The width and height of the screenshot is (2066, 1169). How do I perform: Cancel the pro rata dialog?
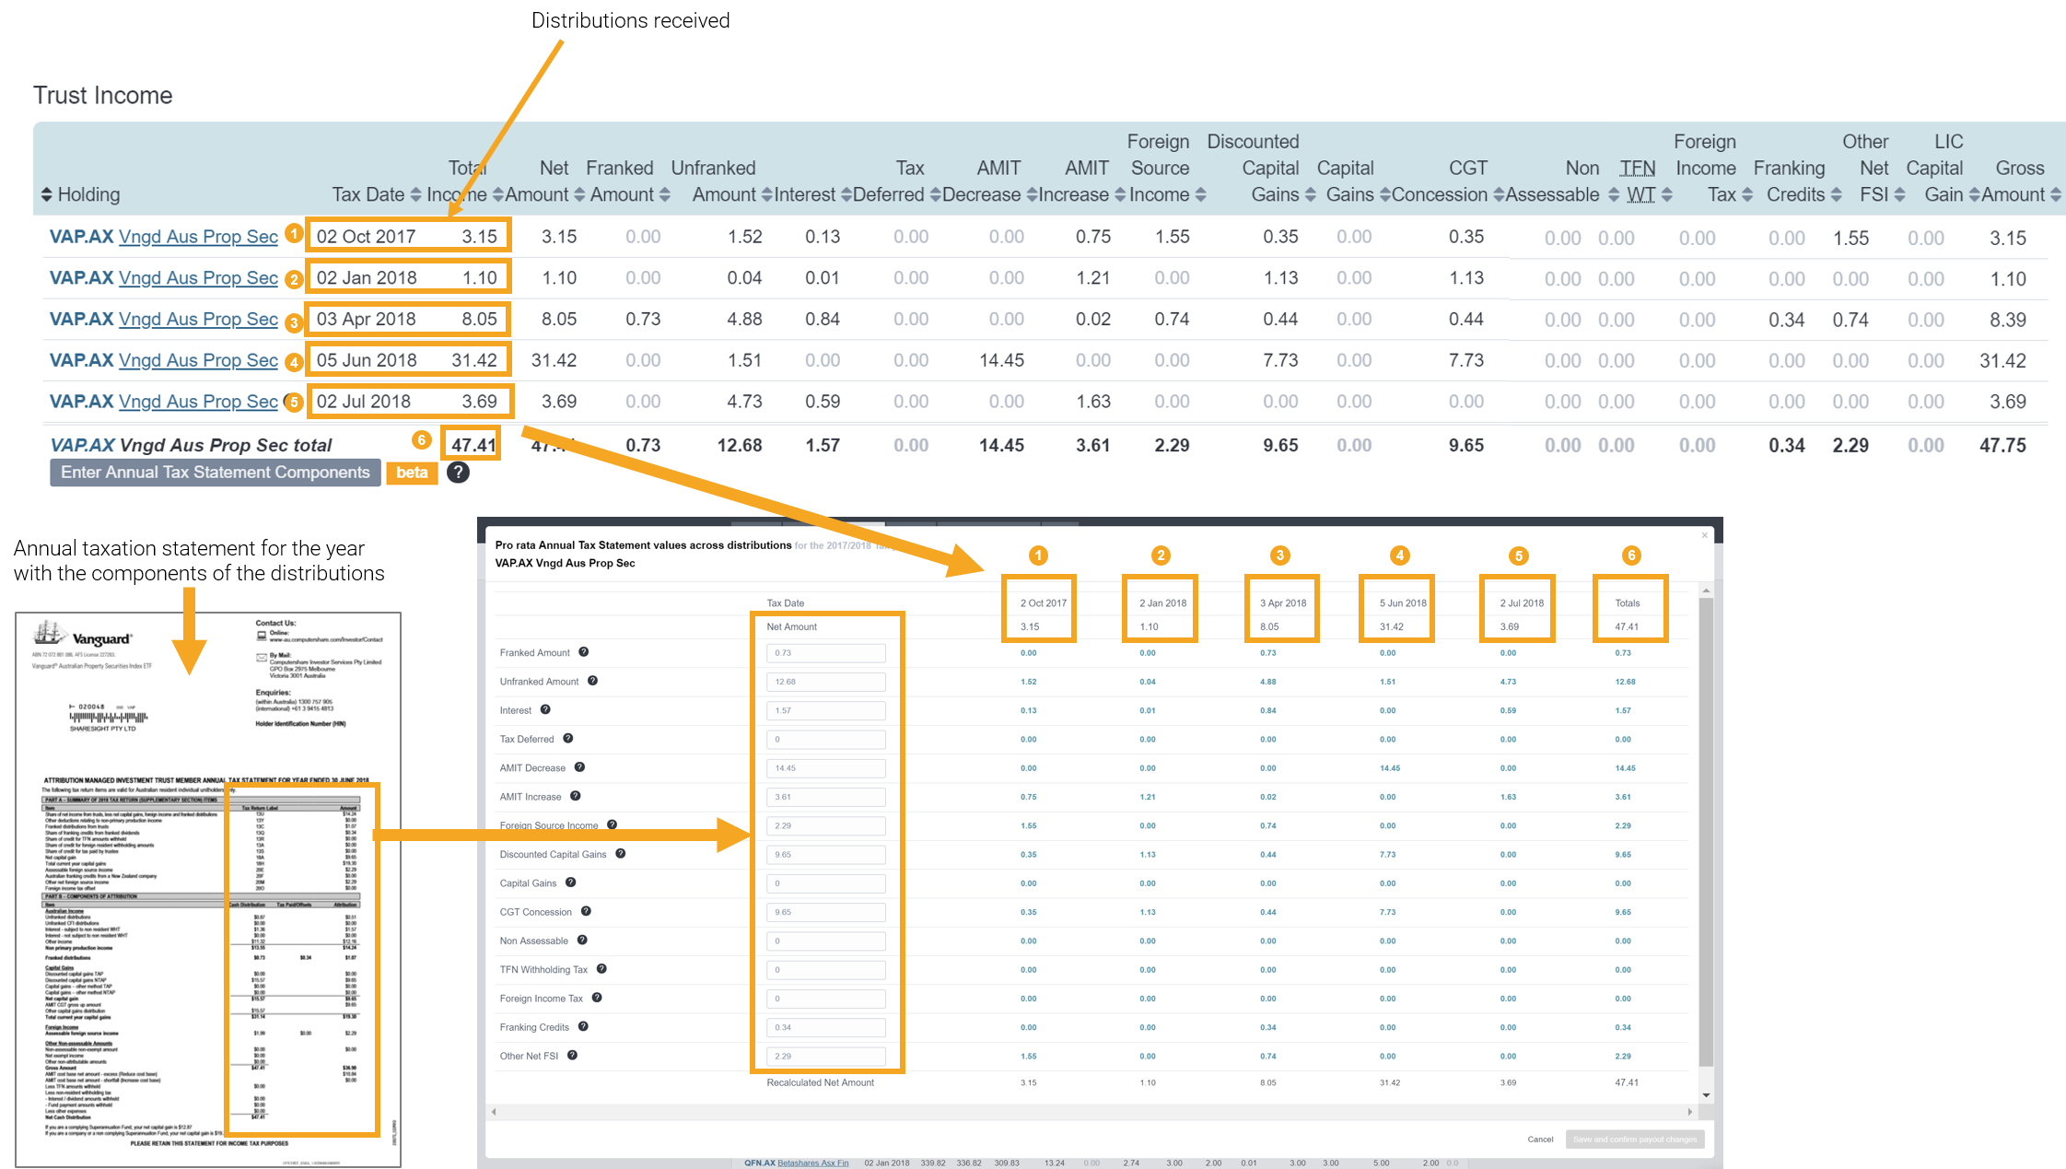1540,1139
